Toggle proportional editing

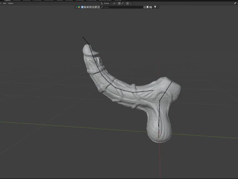(127, 3)
